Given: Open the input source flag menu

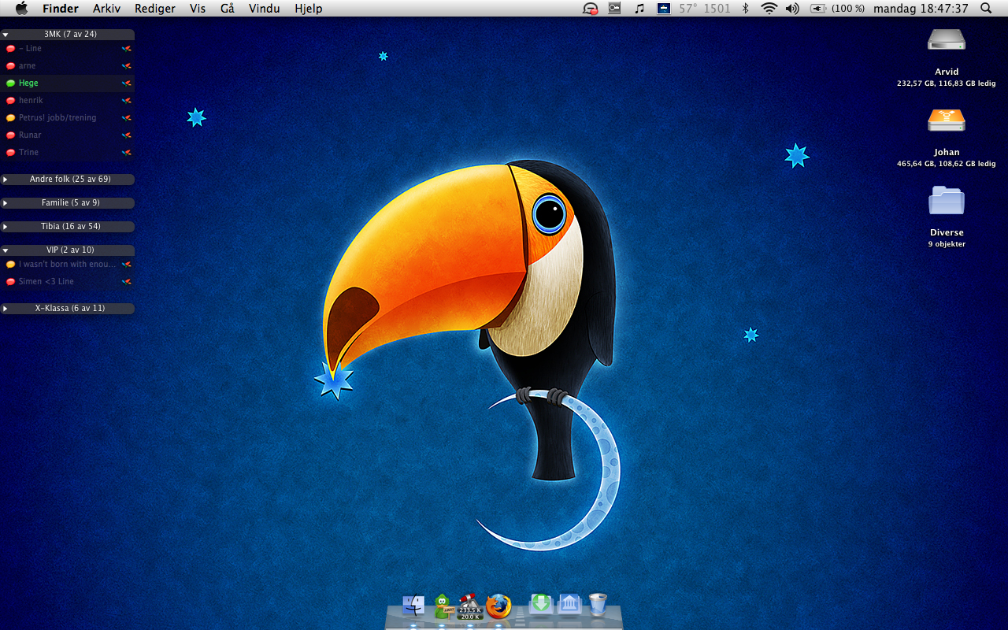Looking at the screenshot, I should pos(664,9).
